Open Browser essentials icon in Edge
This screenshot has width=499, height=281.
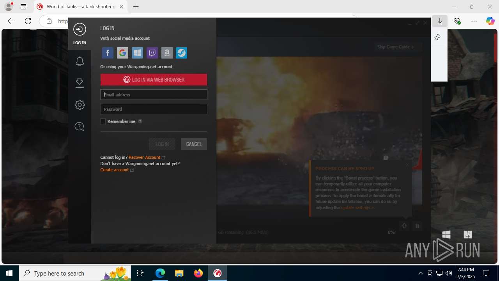[457, 21]
